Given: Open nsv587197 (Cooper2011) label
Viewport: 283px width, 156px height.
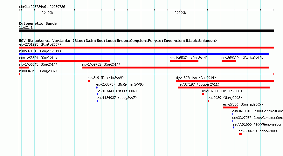Looking at the screenshot, I should 198,84.
